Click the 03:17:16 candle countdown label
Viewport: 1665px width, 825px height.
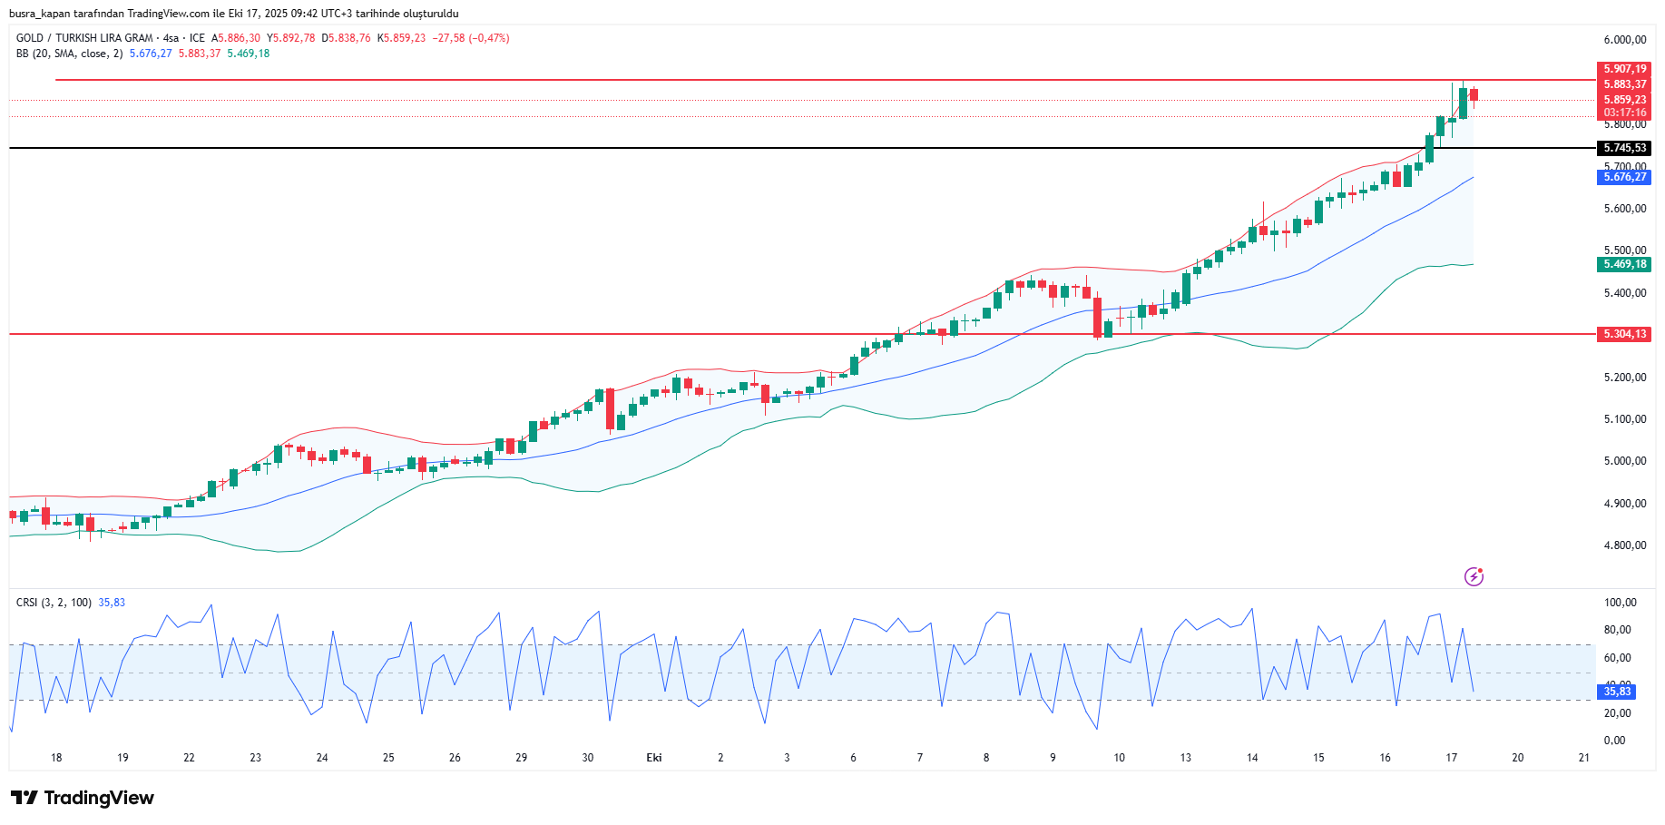coord(1623,113)
